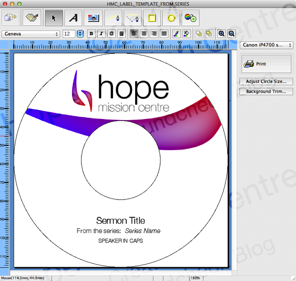Screen dimensions: 296x281
Task: Select the curved line pen tool
Action: (x=133, y=18)
